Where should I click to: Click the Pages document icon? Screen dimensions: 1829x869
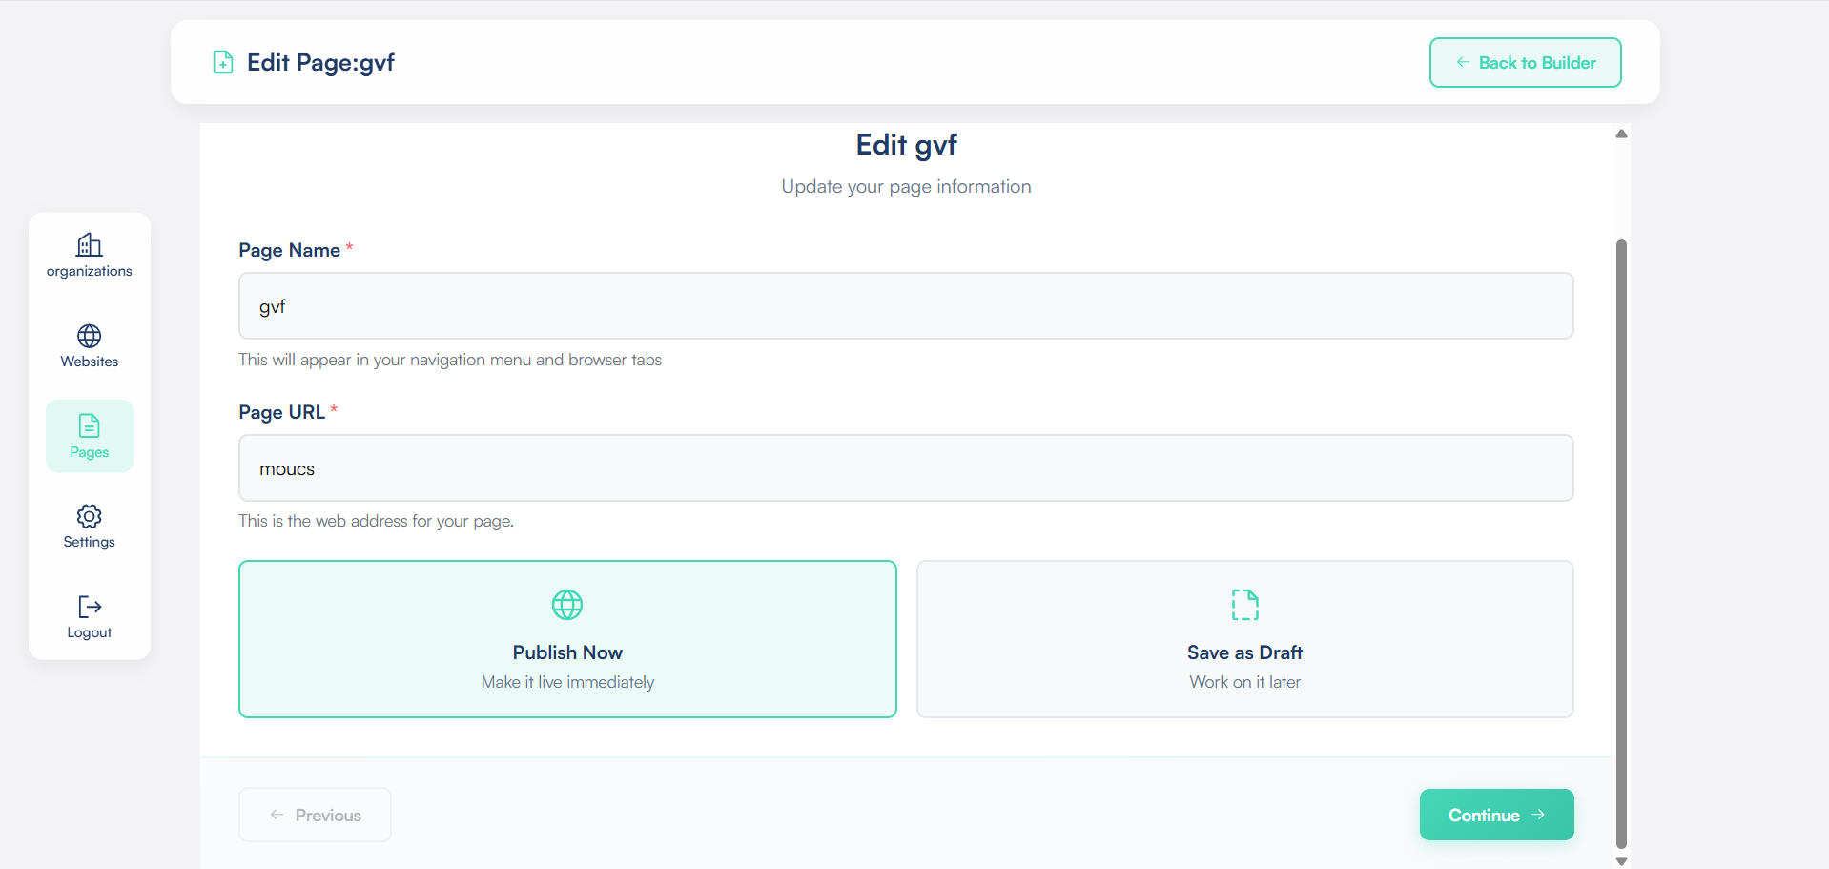[x=90, y=425]
